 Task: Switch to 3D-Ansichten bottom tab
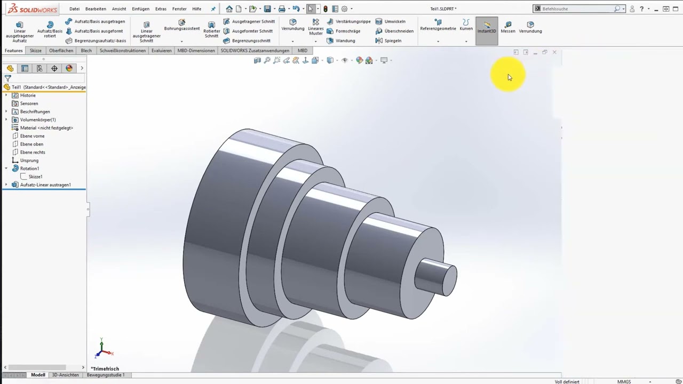point(65,375)
